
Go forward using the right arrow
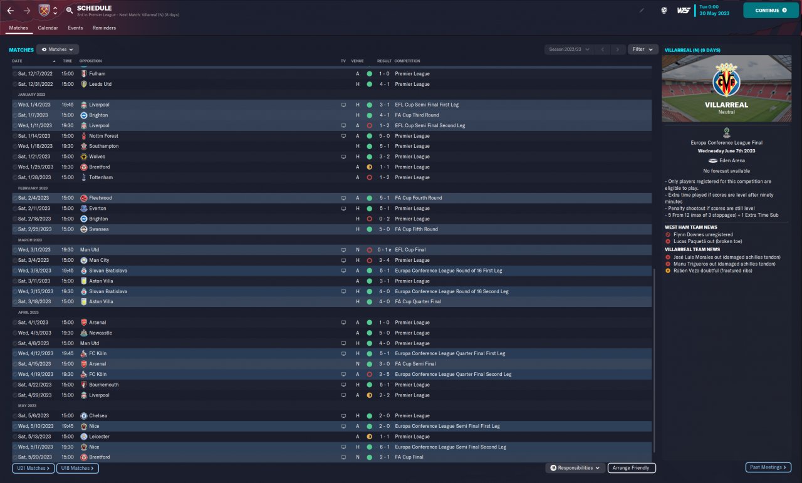pos(26,11)
